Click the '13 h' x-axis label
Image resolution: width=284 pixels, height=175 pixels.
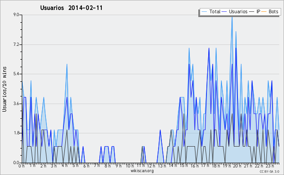[162, 166]
